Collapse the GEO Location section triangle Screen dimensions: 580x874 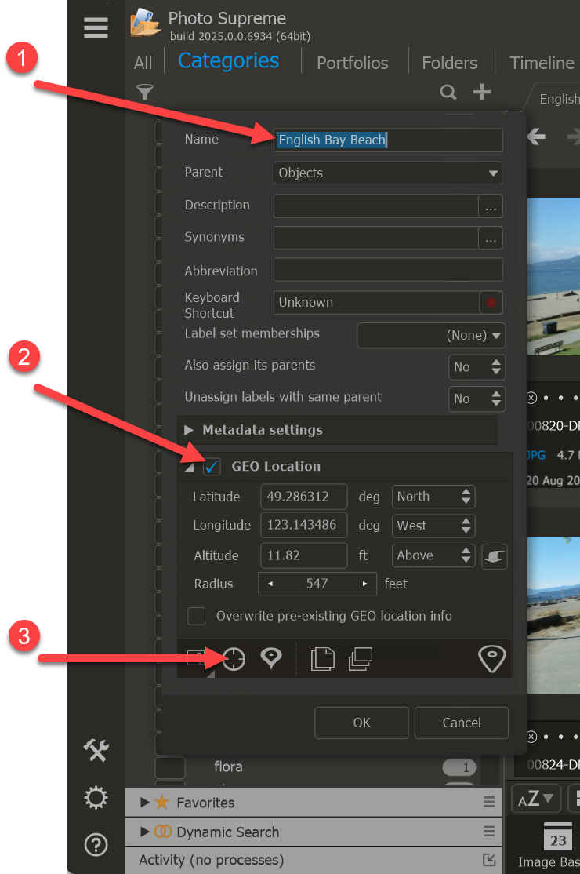189,468
